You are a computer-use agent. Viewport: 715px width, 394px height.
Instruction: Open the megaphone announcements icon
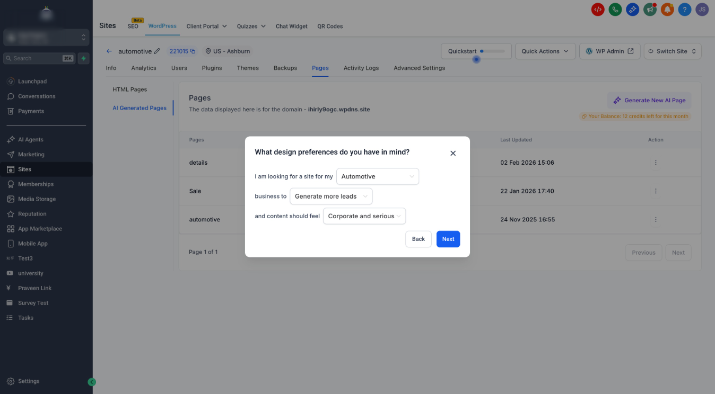[650, 9]
